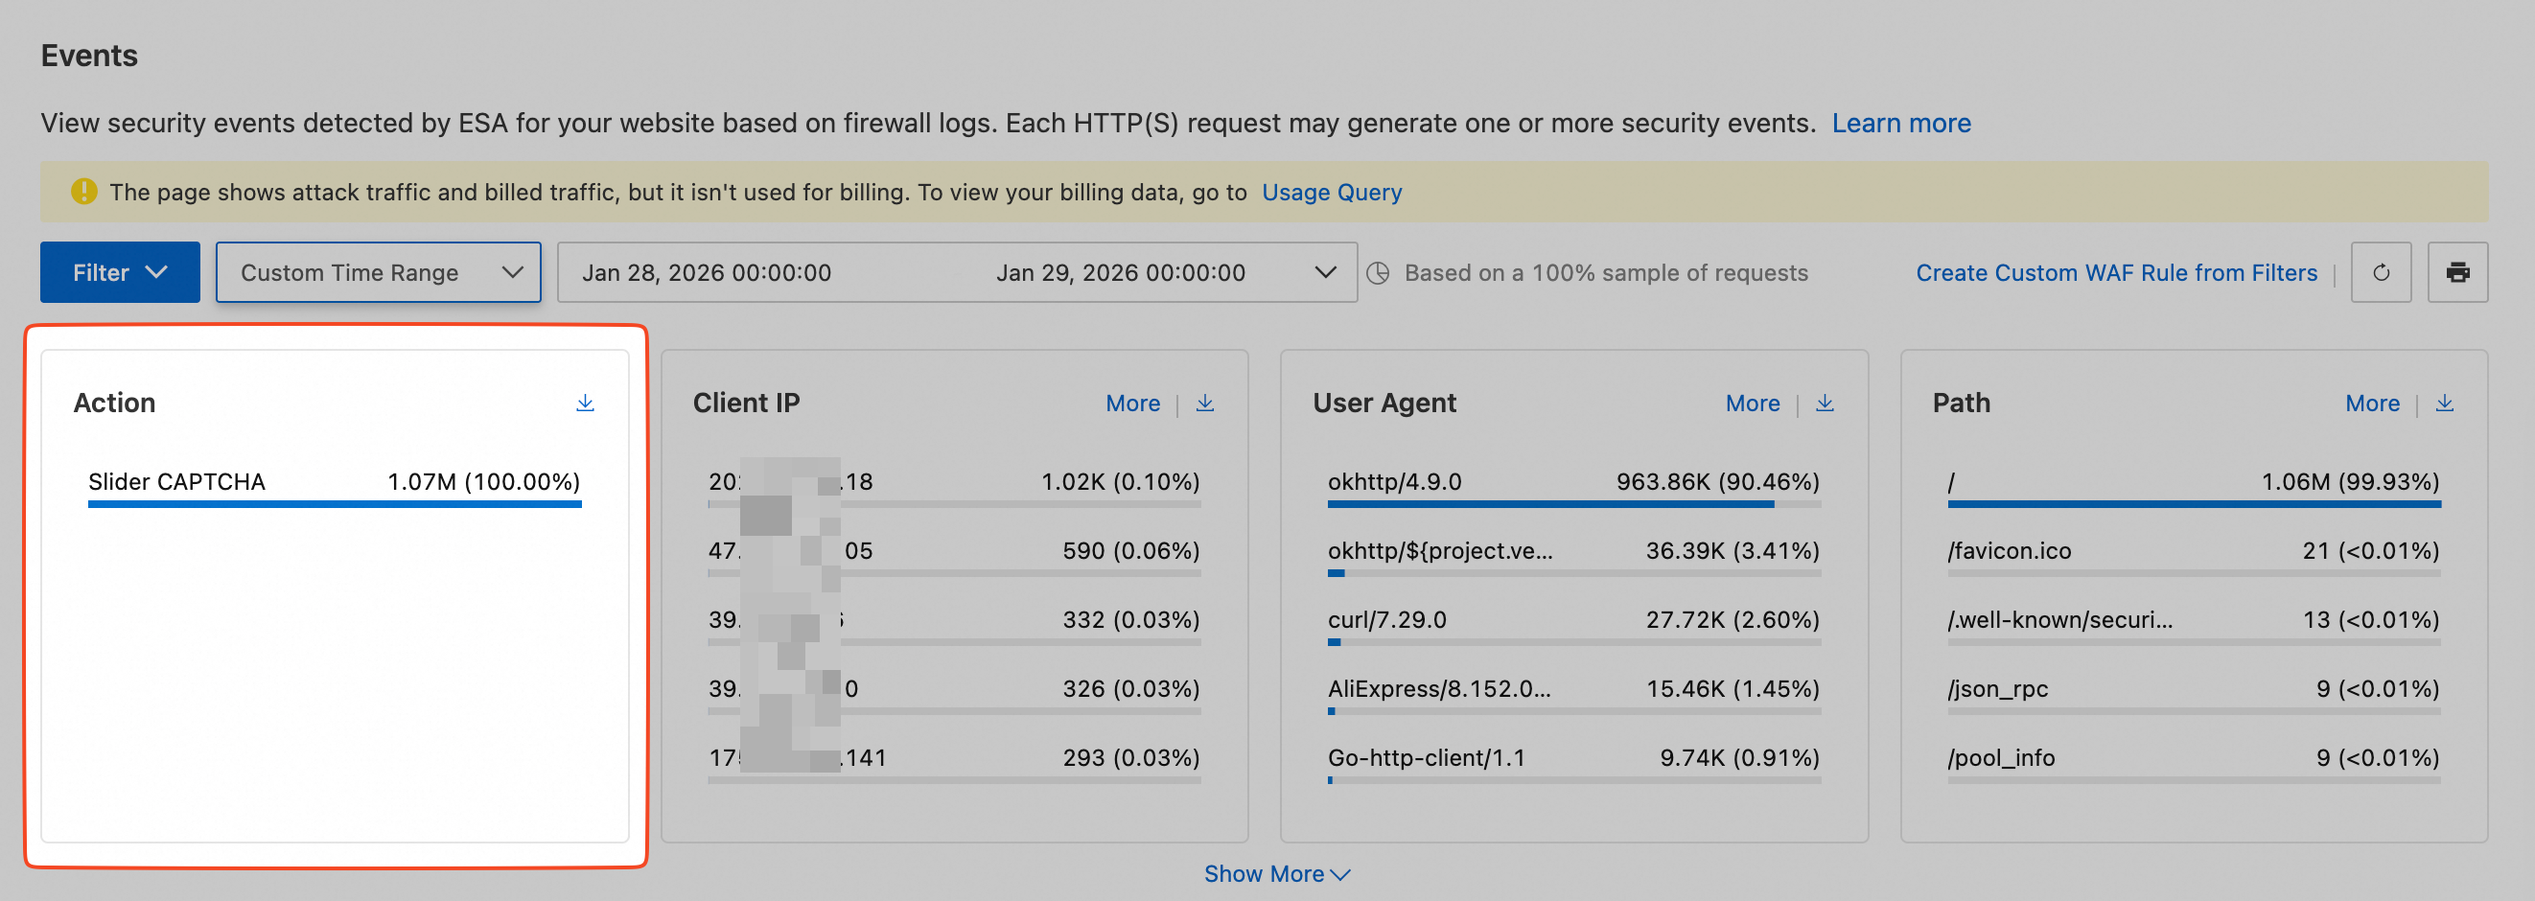Open the Learn more link
The width and height of the screenshot is (2535, 901).
click(1901, 123)
